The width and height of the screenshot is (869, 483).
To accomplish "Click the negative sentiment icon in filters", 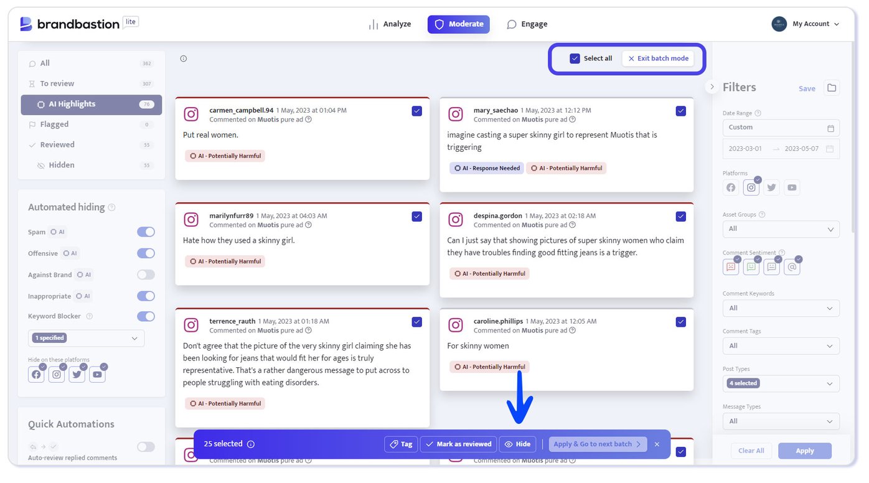I will tap(731, 267).
